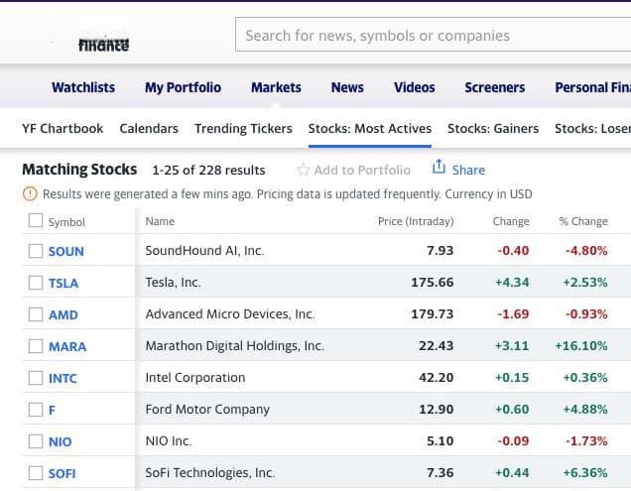Viewport: 631px width, 491px height.
Task: Check the SOUN row checkbox
Action: point(36,251)
